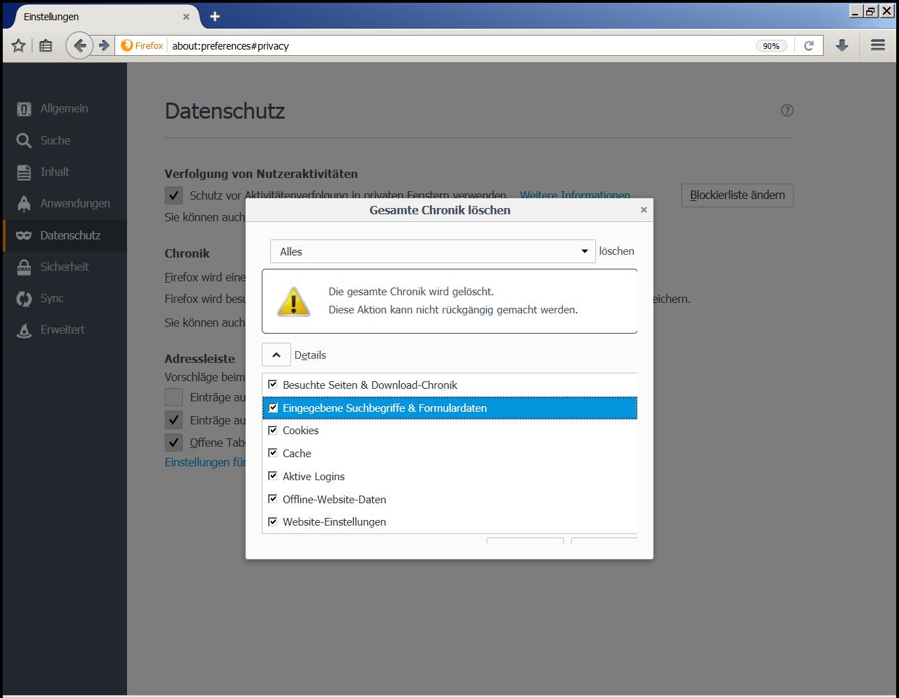Uncheck Besuchte Seiten & Download-Chronik

[x=273, y=385]
